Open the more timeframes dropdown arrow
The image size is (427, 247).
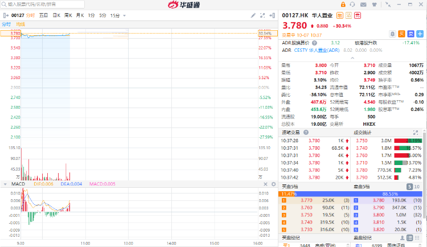[125, 16]
